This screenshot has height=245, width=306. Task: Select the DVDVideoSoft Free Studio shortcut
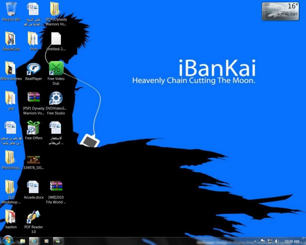click(56, 98)
